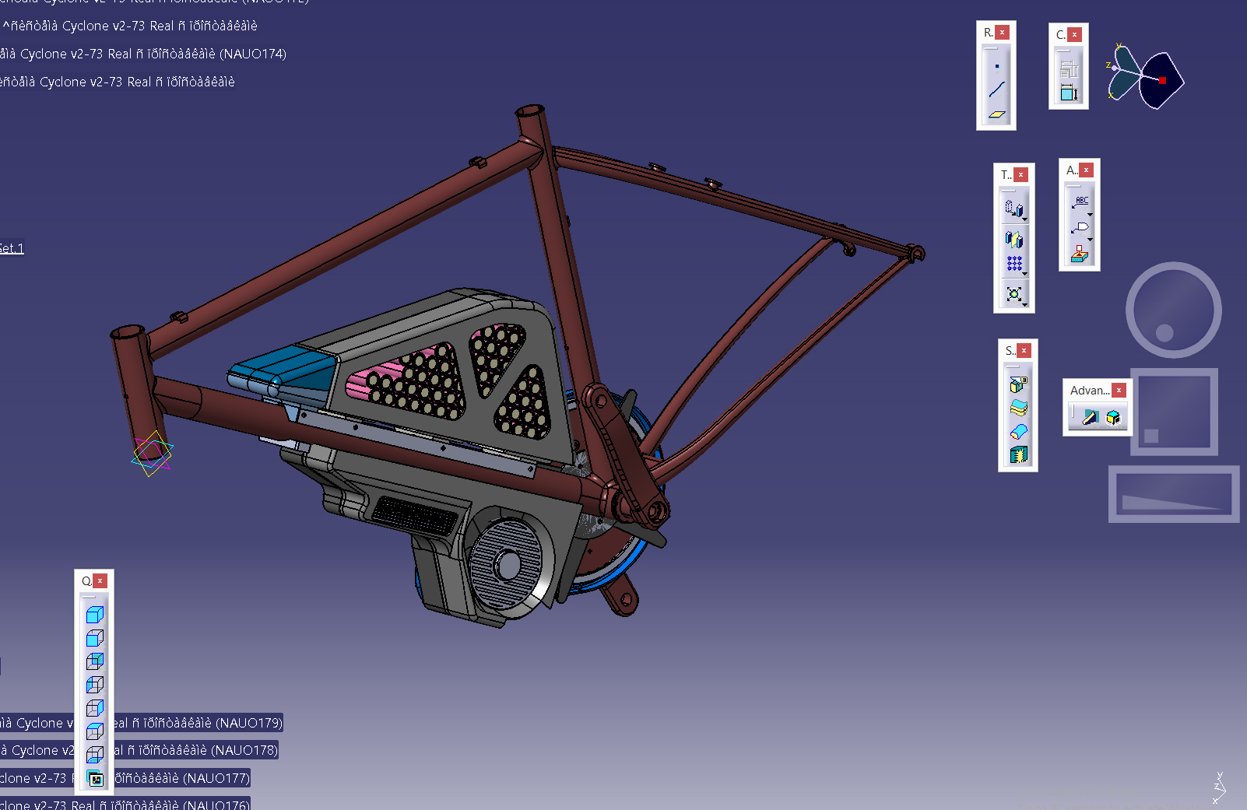1247x810 pixels.
Task: Expand the Translation tool dropdown arrow
Action: pos(1025,219)
